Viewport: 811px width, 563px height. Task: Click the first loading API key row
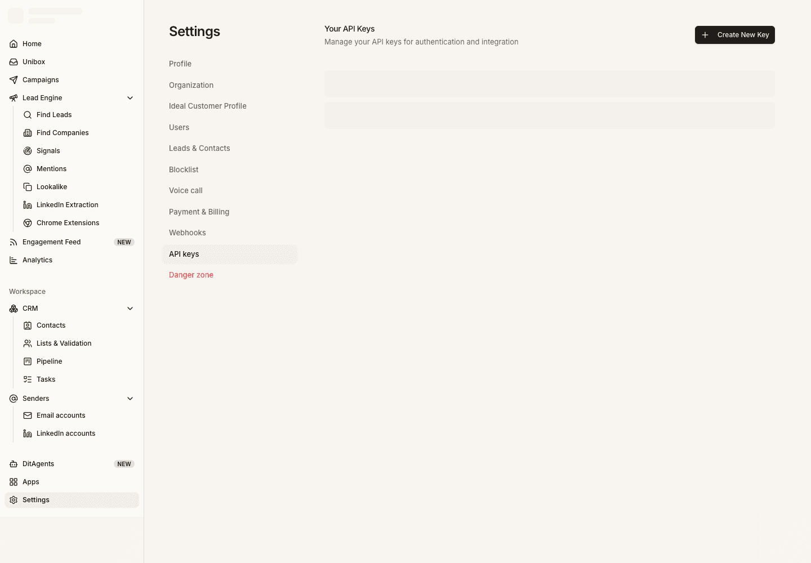550,84
